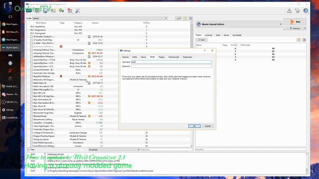Click OK in Settings dialog

click(x=194, y=126)
